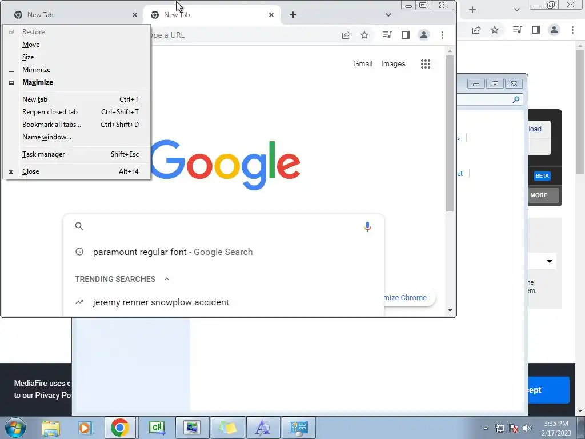
Task: Click scroll down arrow in front Chrome
Action: click(450, 310)
